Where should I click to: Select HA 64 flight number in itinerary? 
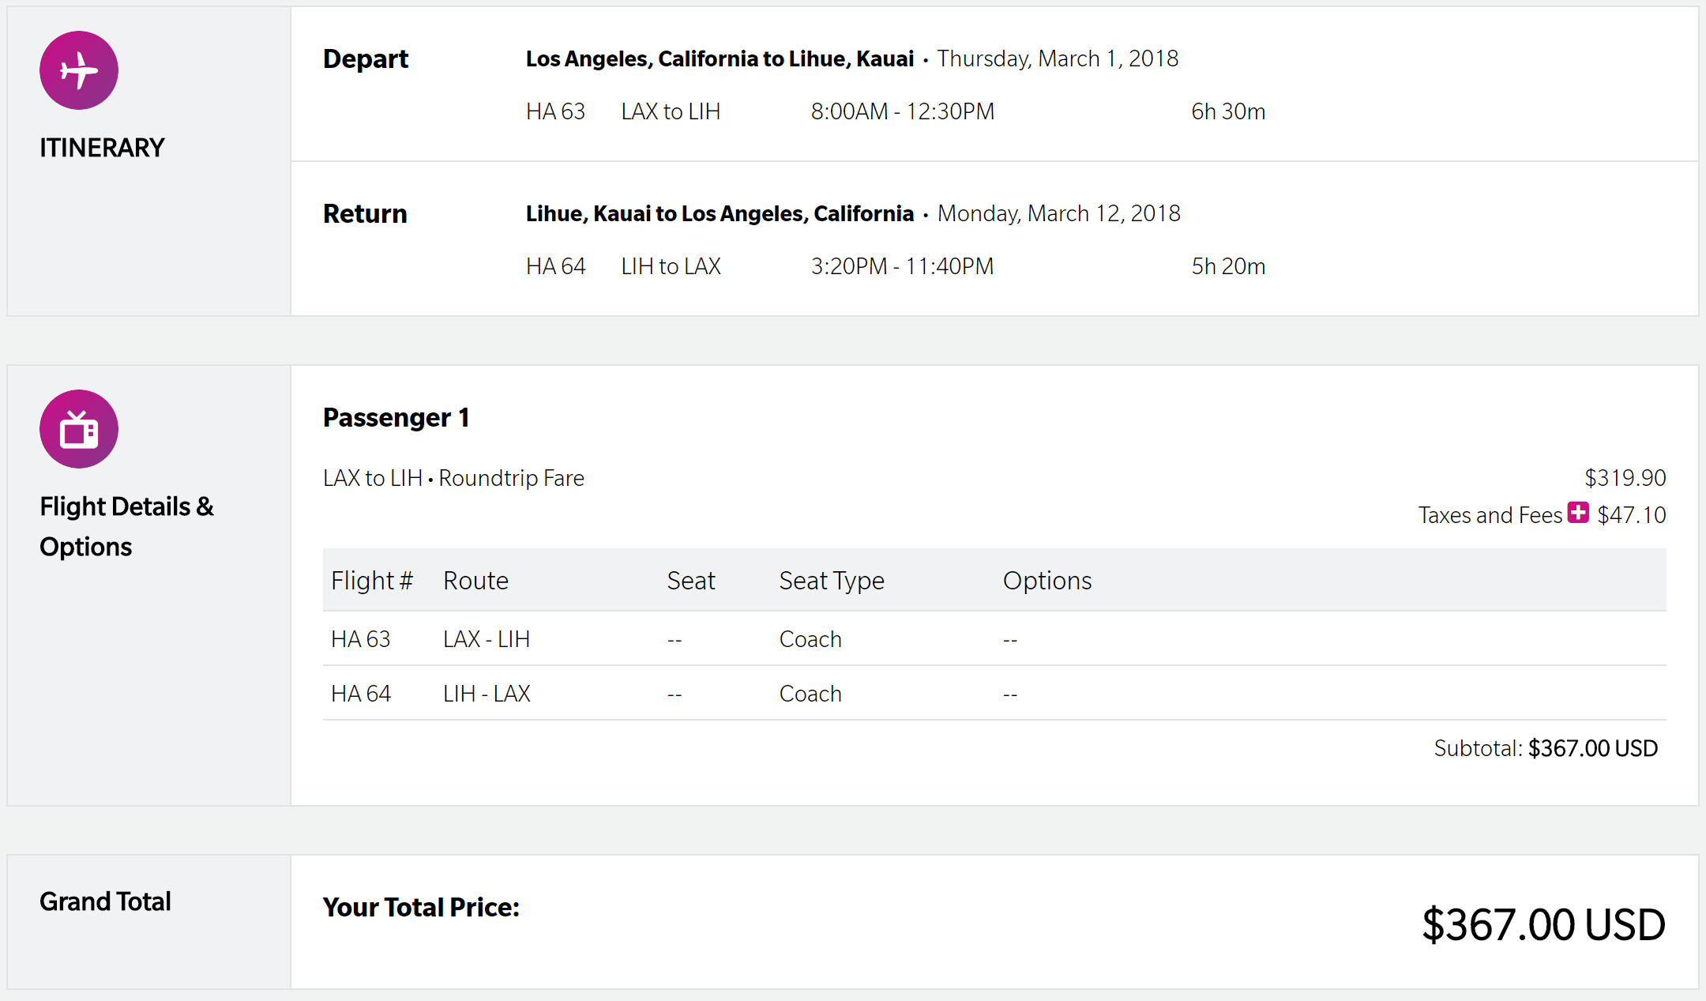(555, 266)
